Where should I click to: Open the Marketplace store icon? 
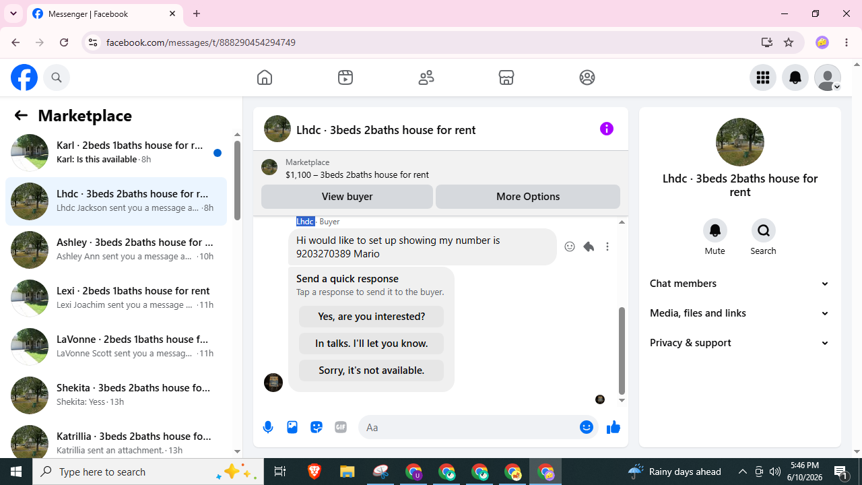[506, 77]
